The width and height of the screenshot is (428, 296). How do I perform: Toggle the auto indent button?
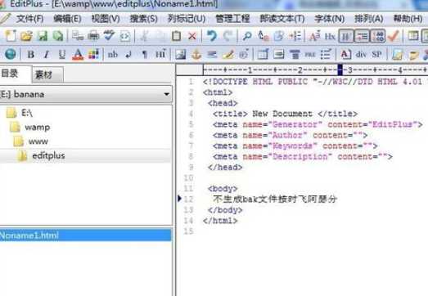click(x=362, y=36)
